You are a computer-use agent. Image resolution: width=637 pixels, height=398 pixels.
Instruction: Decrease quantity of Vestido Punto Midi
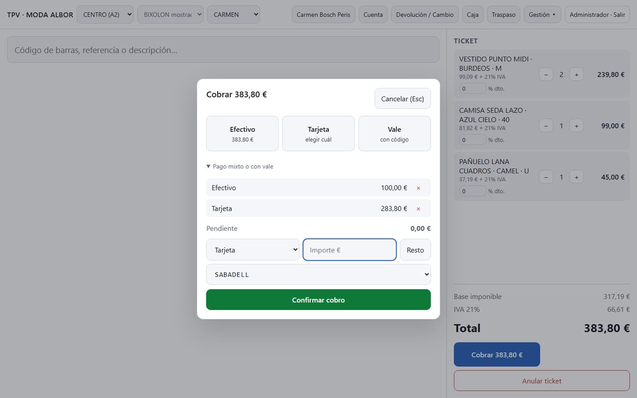click(546, 74)
